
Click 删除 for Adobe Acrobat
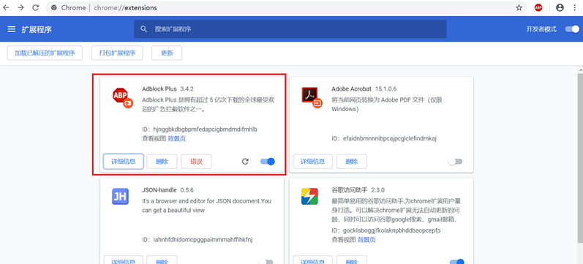pyautogui.click(x=352, y=162)
